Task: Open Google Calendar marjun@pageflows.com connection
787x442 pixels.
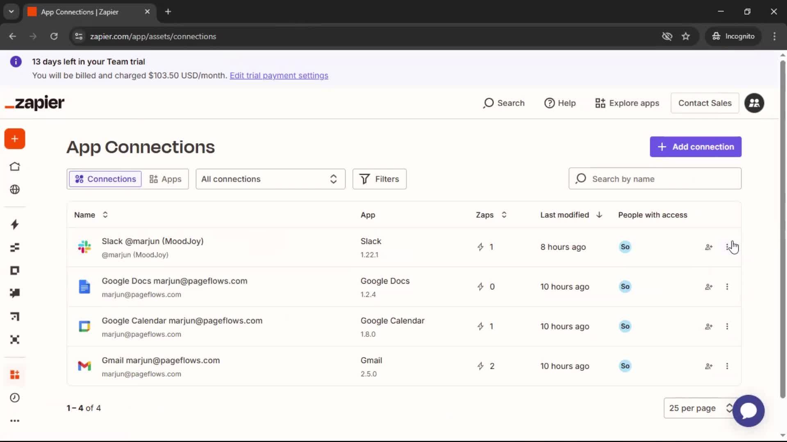Action: point(182,321)
